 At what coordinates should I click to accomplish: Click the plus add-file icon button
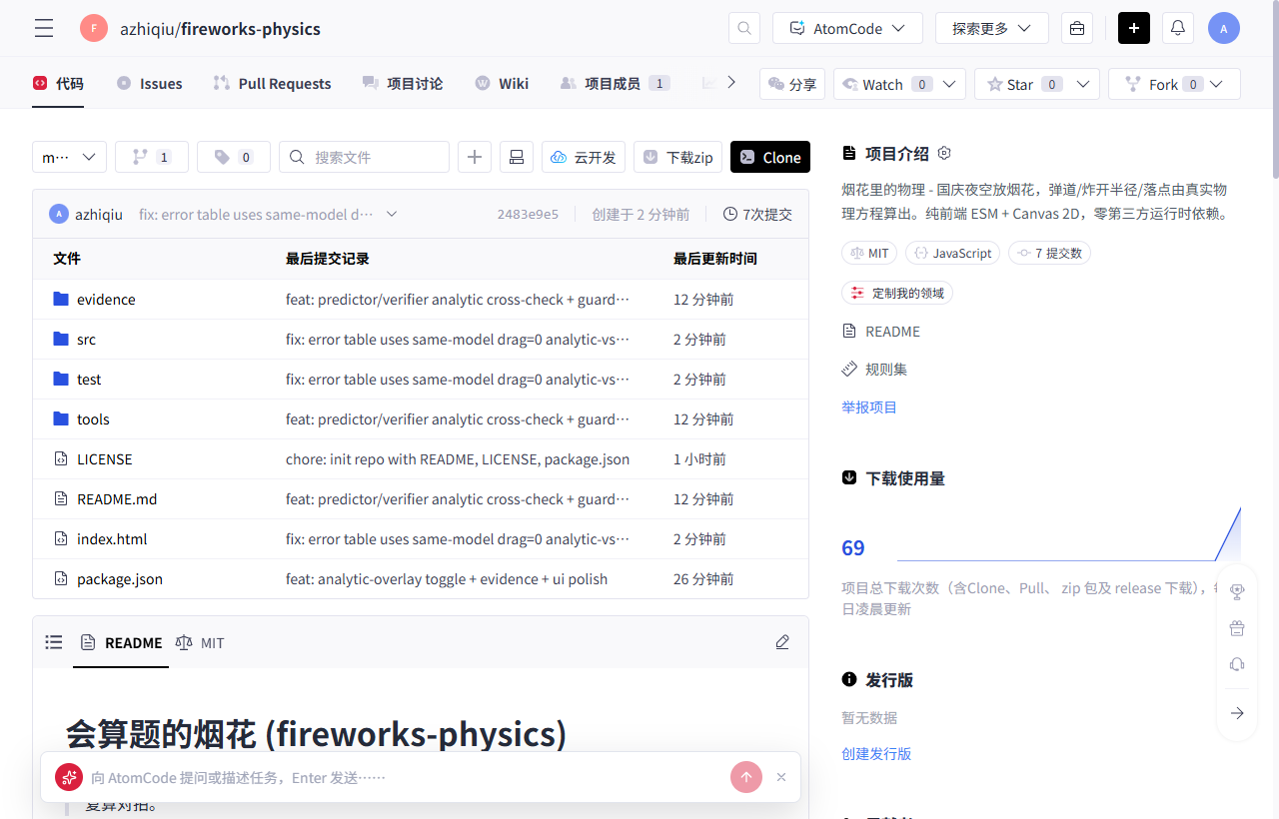(475, 157)
